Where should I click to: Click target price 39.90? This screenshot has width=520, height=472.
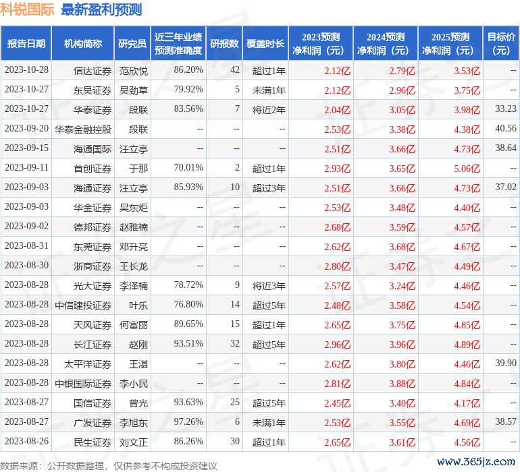506,363
